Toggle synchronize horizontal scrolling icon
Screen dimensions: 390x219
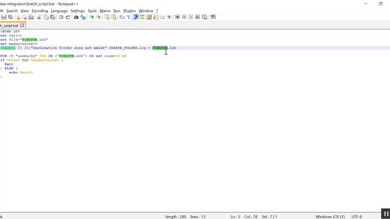point(114,17)
